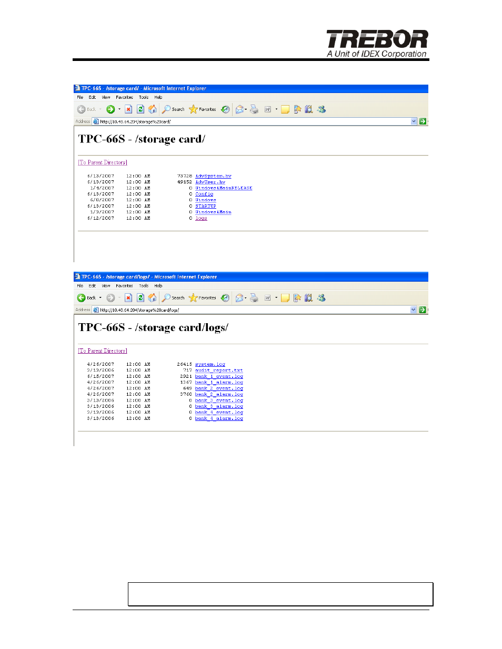Click Mail icon in the logs window
This screenshot has width=502, height=649.
pyautogui.click(x=240, y=298)
